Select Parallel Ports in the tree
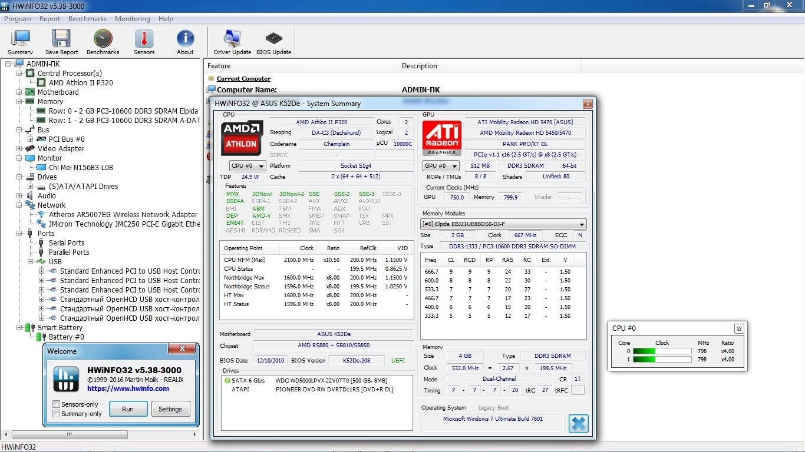Image resolution: width=805 pixels, height=452 pixels. pyautogui.click(x=69, y=252)
